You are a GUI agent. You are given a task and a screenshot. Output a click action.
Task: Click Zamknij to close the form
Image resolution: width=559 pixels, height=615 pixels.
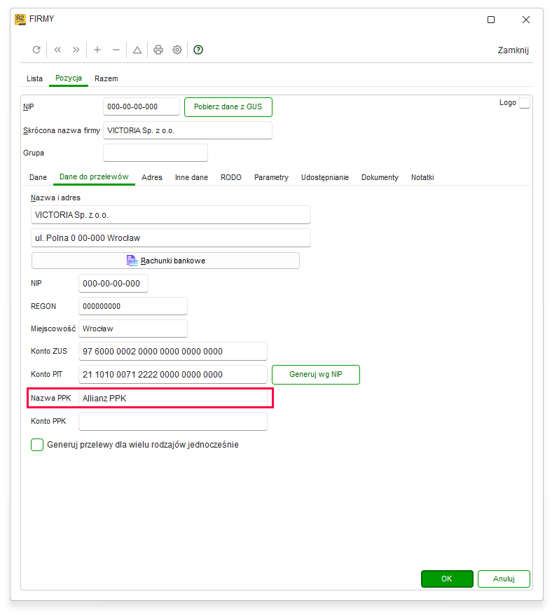point(513,50)
